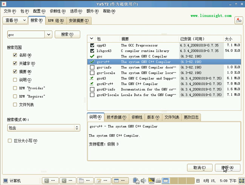
Task: Click the volume speaker icon in tray
Action: pyautogui.click(x=143, y=180)
